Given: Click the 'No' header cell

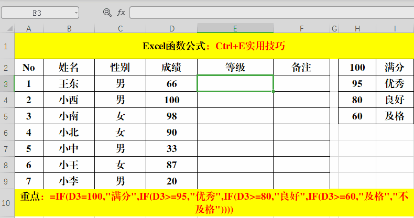Looking at the screenshot, I should pyautogui.click(x=29, y=67).
